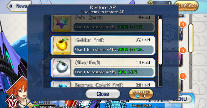
Task: Open the Exchange fruit option
Action: (141, 94)
